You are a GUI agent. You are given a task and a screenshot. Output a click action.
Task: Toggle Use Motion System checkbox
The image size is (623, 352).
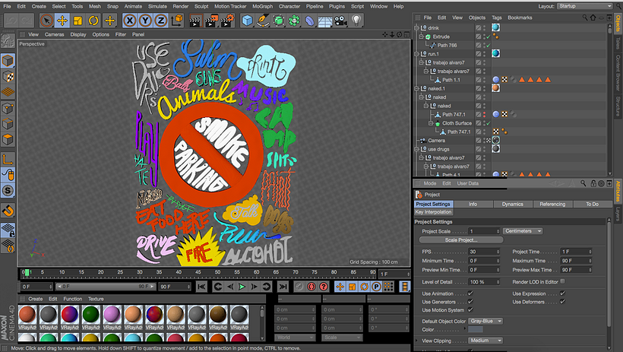pos(470,310)
